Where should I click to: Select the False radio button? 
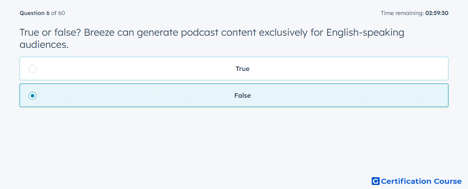click(33, 96)
